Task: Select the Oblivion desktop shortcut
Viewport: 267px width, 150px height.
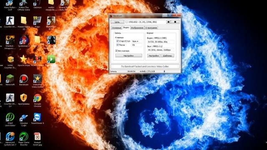Action: tap(38, 5)
